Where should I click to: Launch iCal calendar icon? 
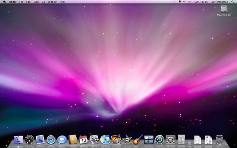click(83, 139)
